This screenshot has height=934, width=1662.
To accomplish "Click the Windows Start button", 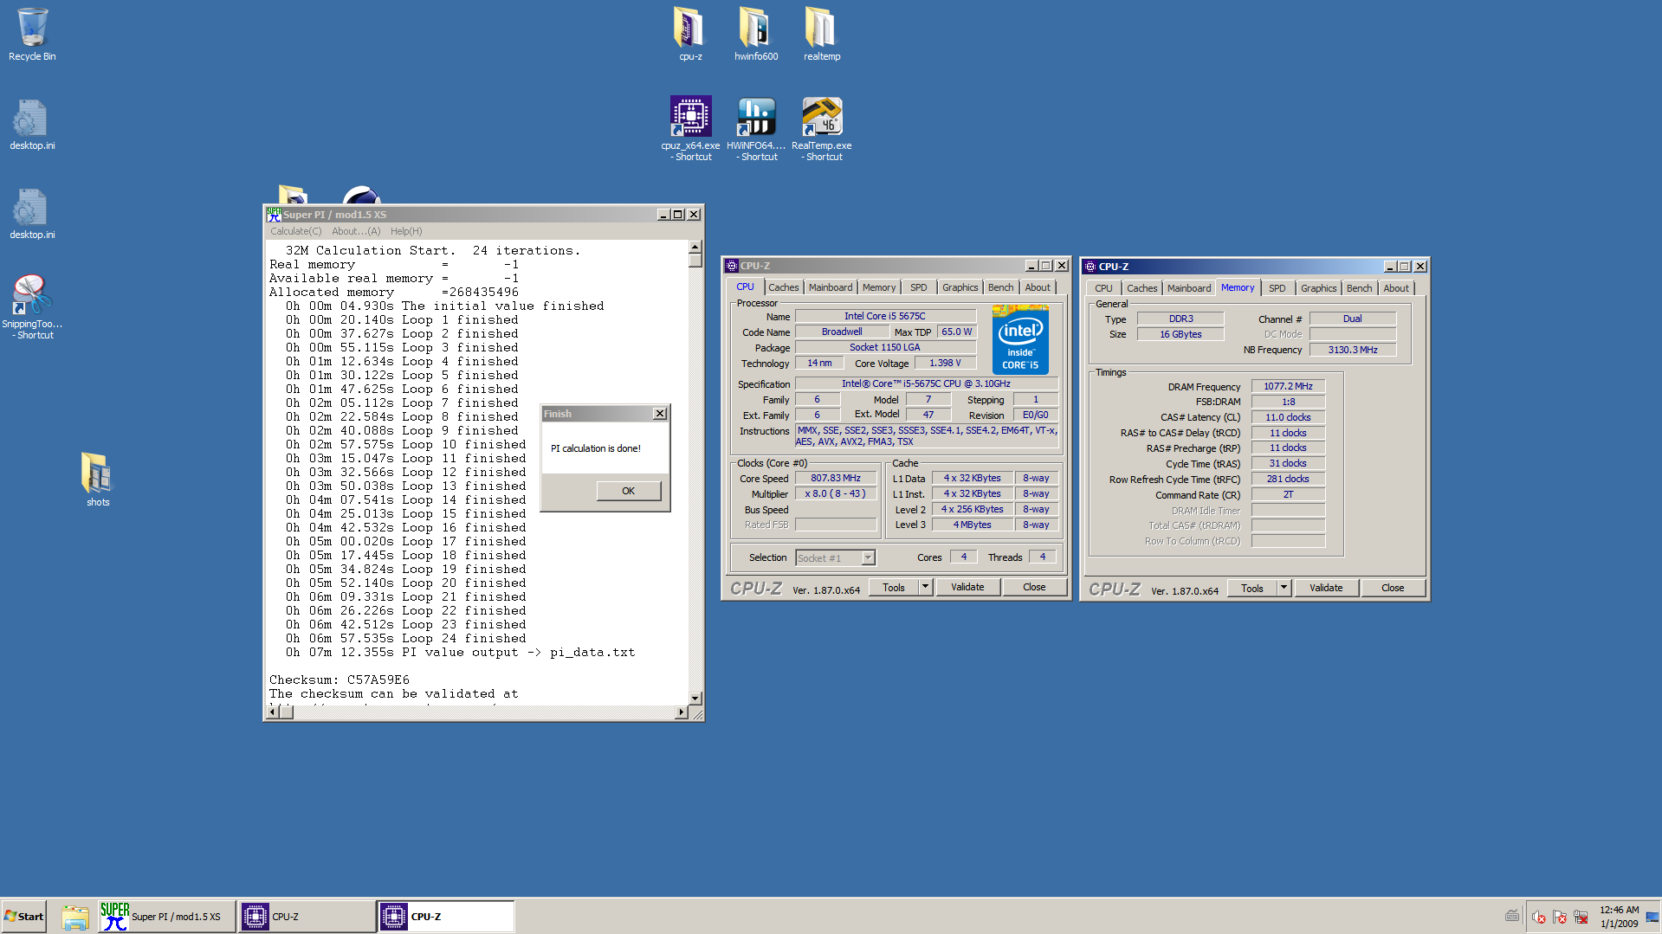I will [x=24, y=917].
